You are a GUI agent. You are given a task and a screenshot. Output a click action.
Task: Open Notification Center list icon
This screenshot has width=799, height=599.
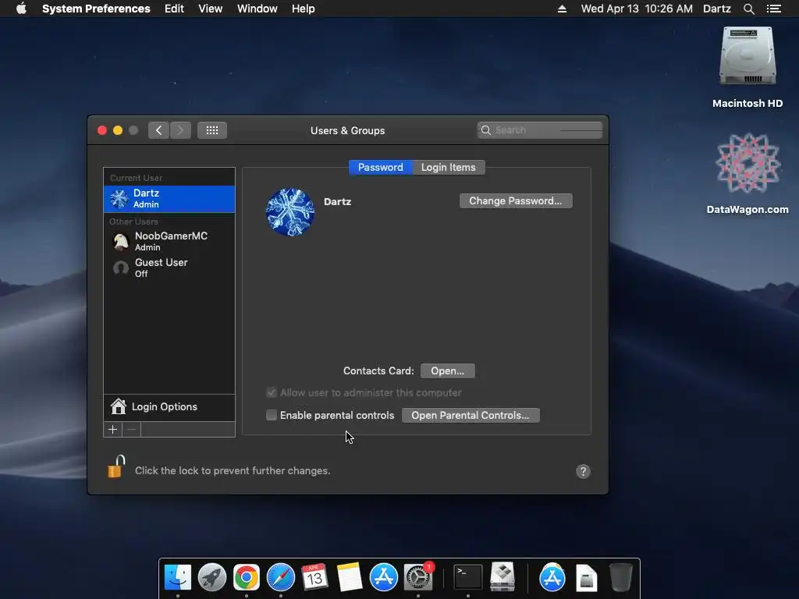(x=773, y=9)
